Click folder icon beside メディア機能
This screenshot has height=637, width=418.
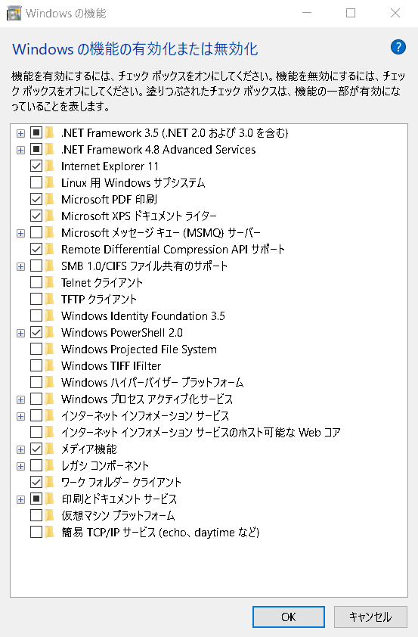tap(49, 449)
